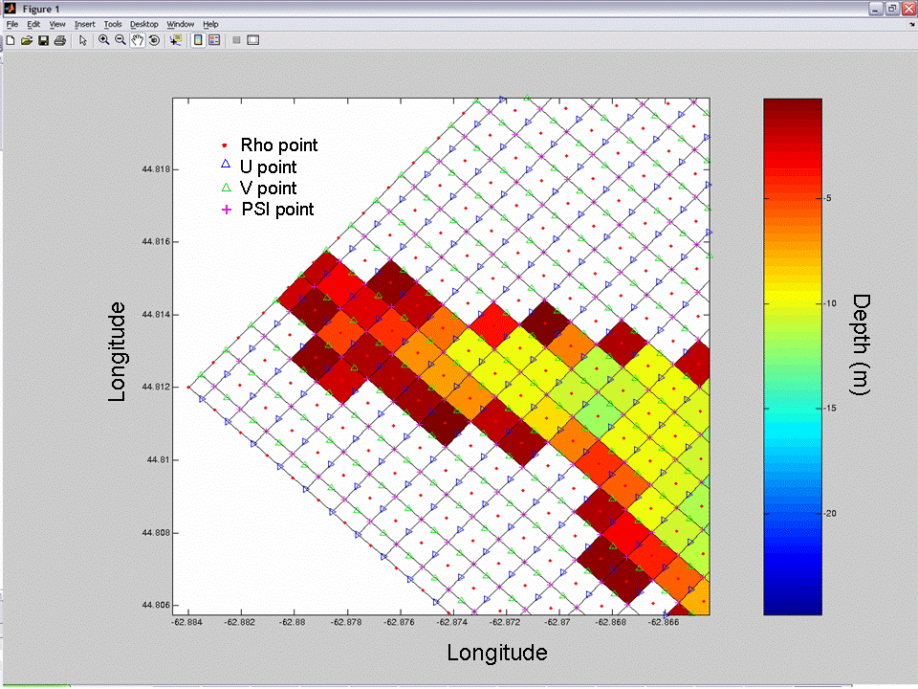Click the cyan -15 region of the colorbar

click(x=793, y=409)
